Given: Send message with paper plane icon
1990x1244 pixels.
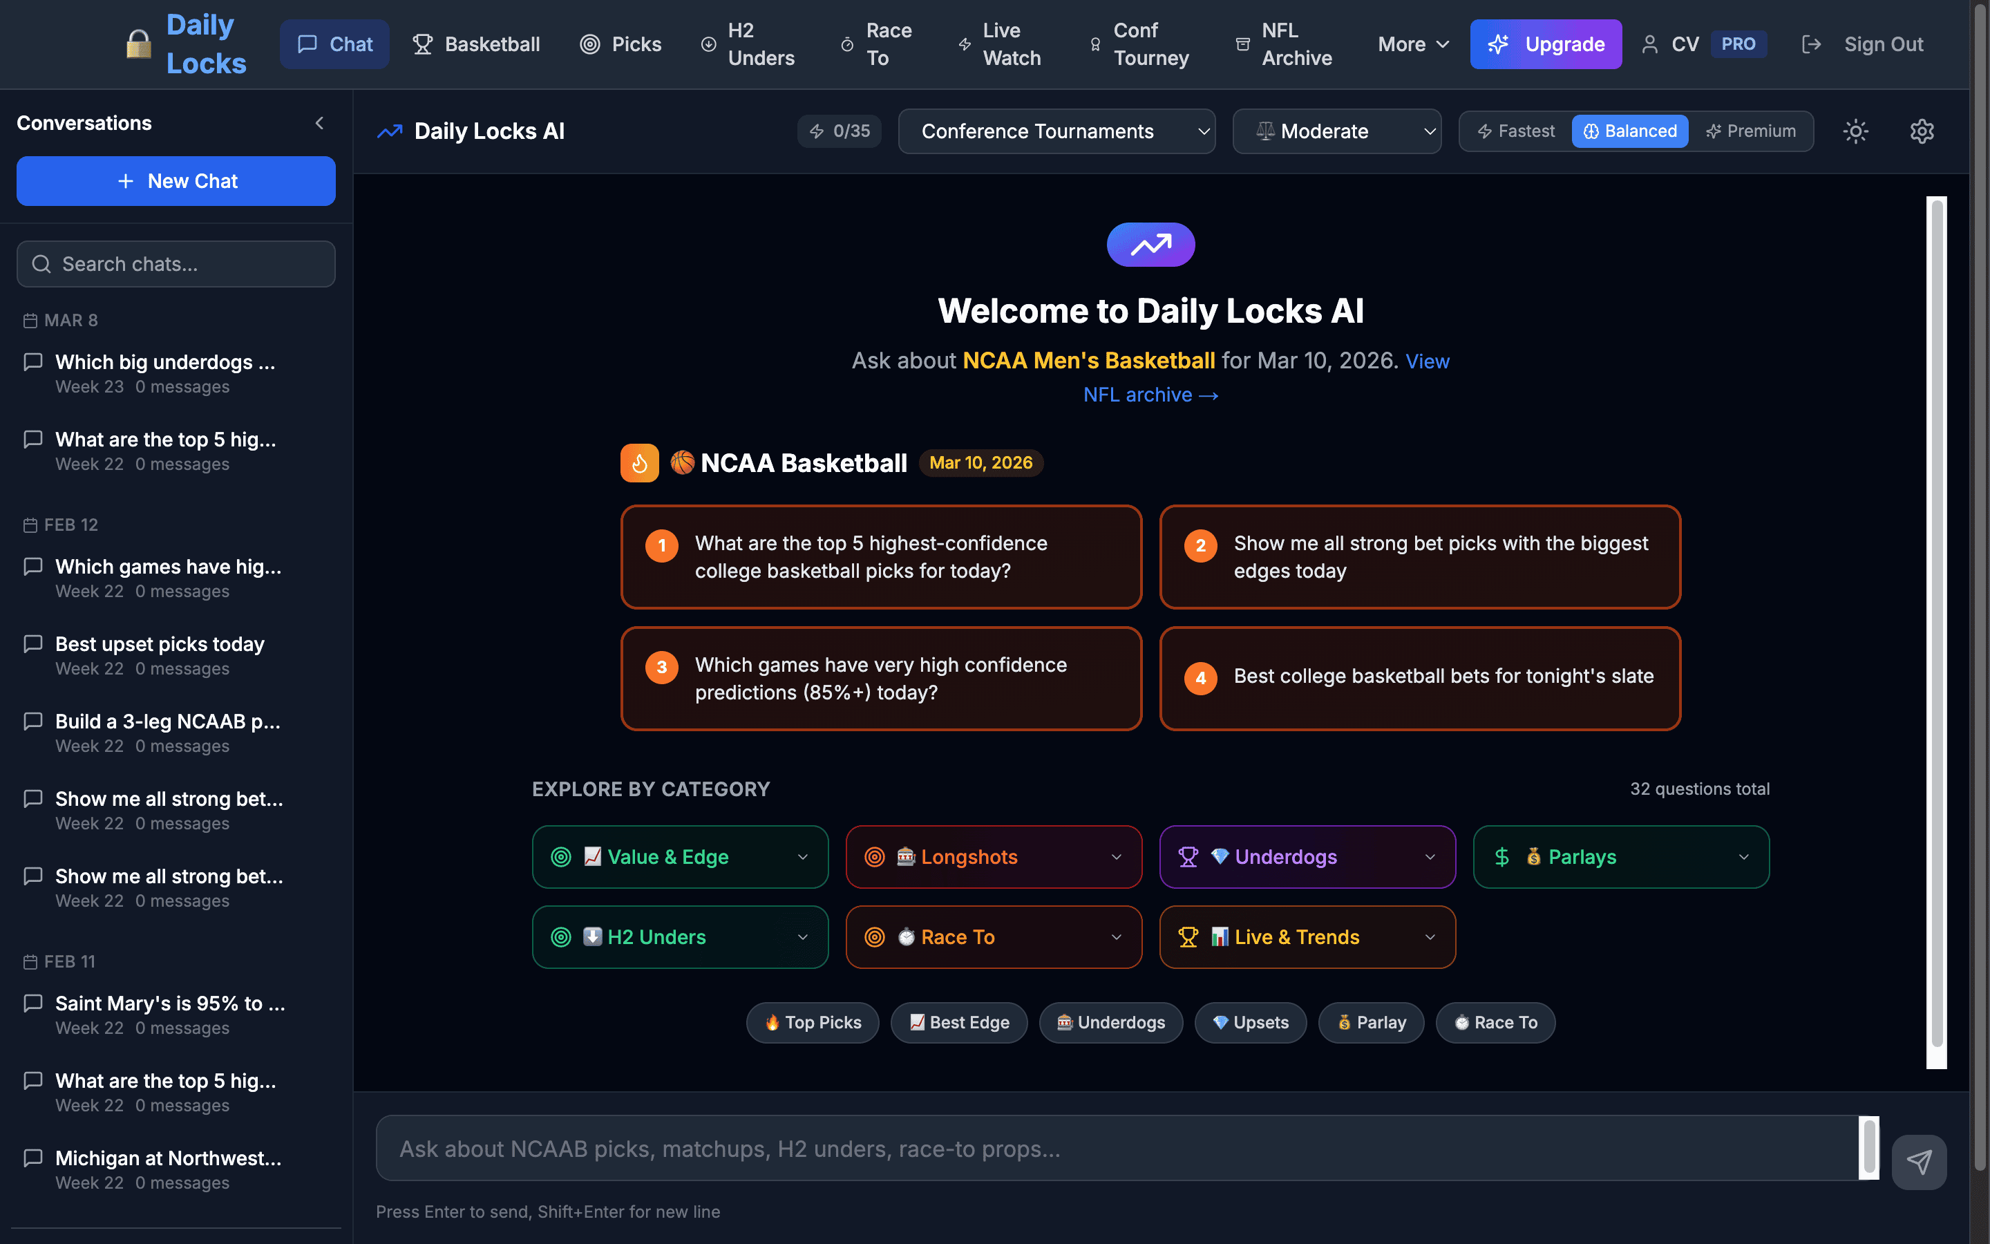Looking at the screenshot, I should (1918, 1162).
